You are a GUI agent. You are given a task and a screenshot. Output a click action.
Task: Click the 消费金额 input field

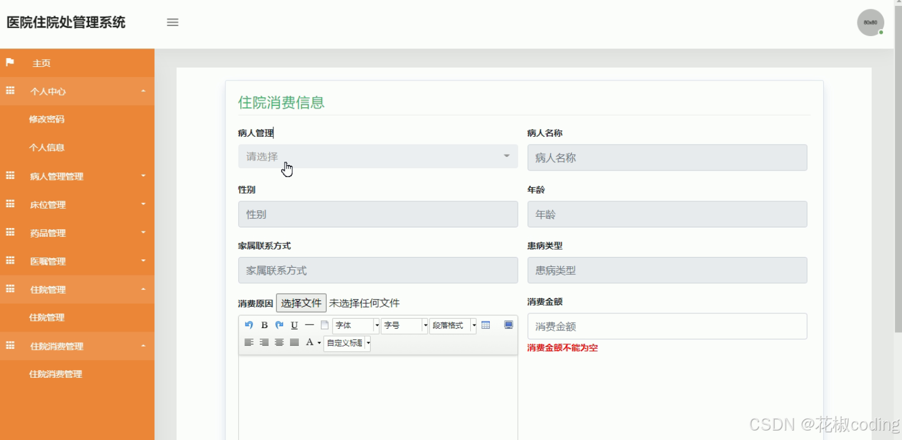tap(667, 326)
